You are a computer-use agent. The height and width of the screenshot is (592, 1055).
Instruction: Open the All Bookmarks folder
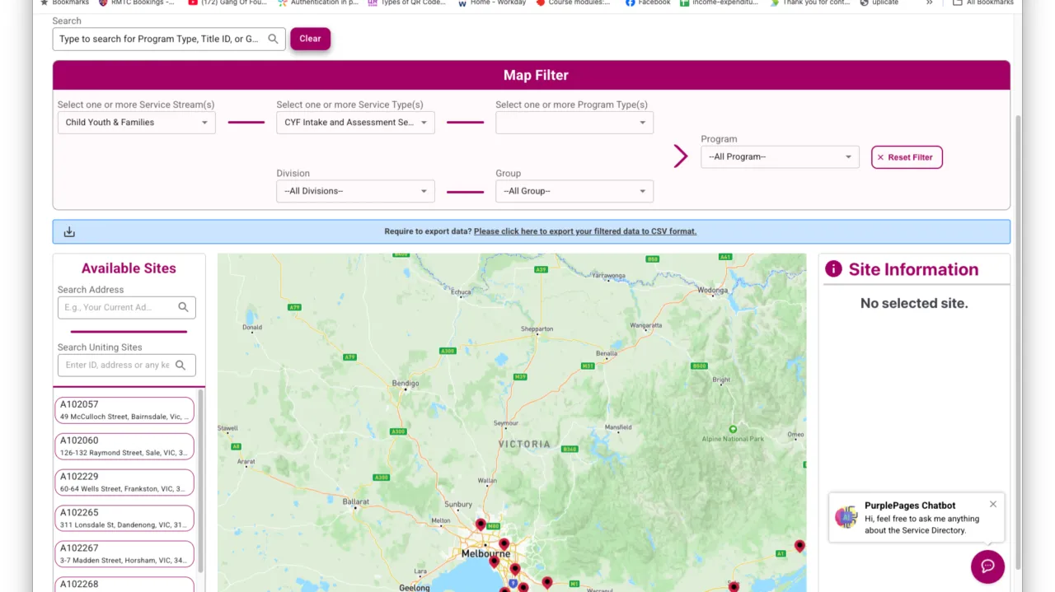tap(983, 3)
